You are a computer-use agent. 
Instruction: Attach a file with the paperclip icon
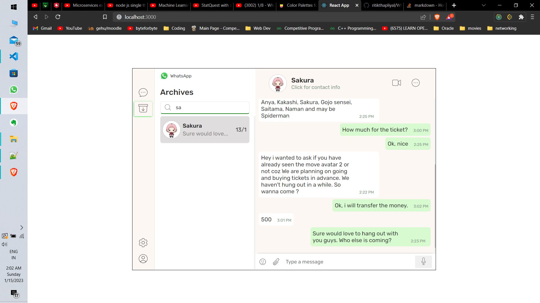(276, 261)
